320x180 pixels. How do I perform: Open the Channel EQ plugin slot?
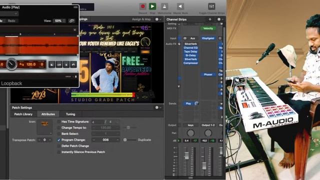[190, 48]
